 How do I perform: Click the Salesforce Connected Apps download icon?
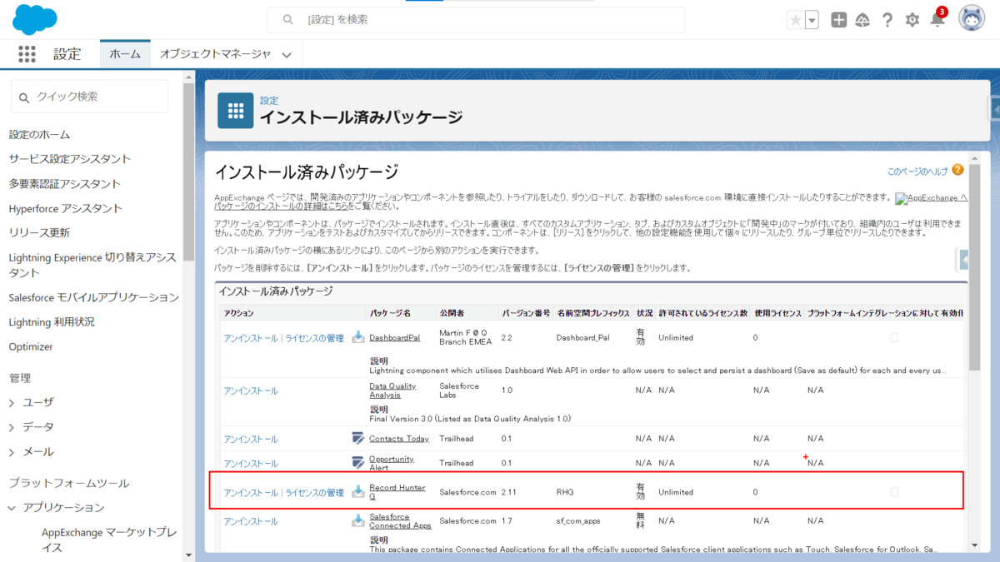pos(357,520)
